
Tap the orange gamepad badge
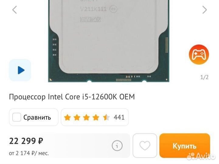tap(199, 54)
